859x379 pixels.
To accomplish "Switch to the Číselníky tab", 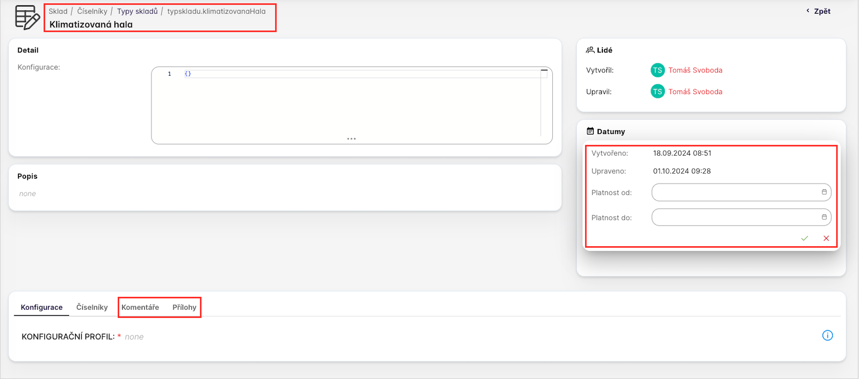I will pos(92,308).
